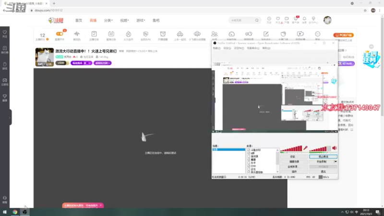Toggle the last visible OBS source checkbox

pyautogui.click(x=249, y=172)
